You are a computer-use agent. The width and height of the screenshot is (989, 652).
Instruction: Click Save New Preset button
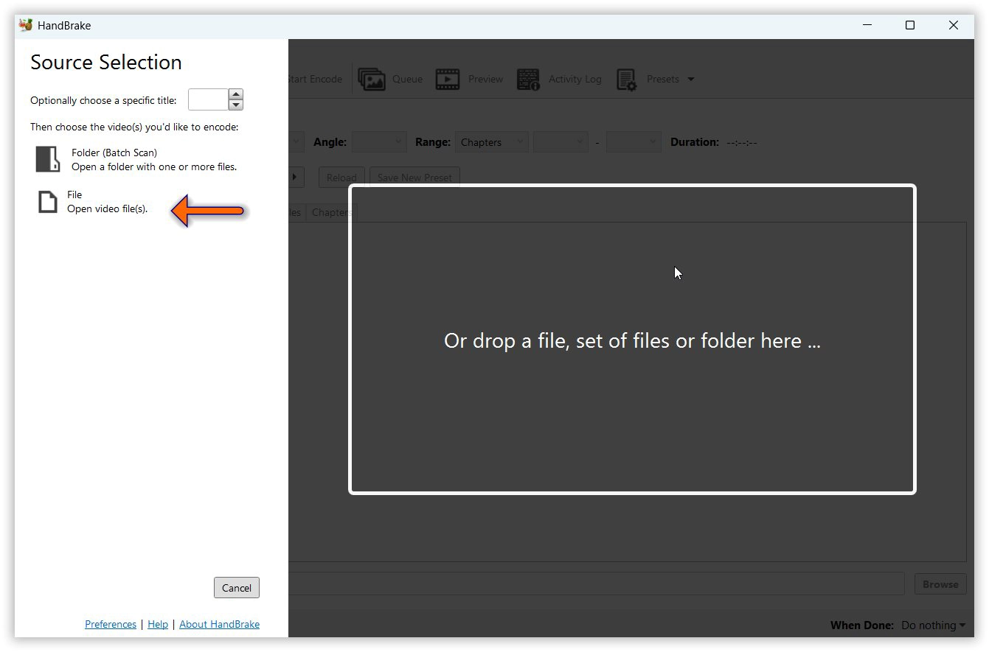point(414,178)
